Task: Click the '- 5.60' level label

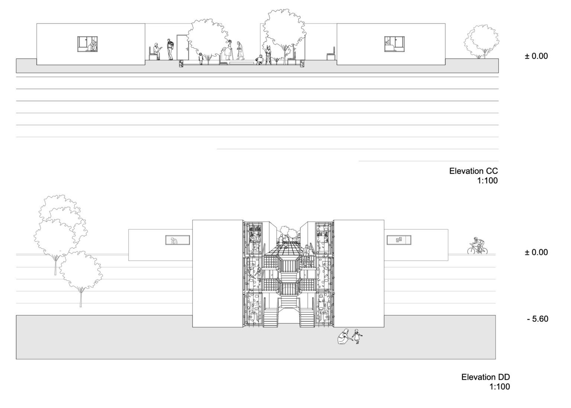Action: [538, 319]
